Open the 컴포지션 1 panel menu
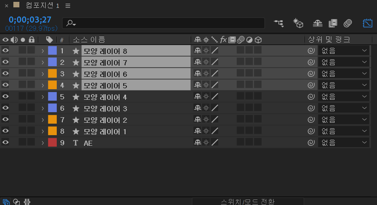Viewport: 377px width, 205px height. [x=68, y=6]
